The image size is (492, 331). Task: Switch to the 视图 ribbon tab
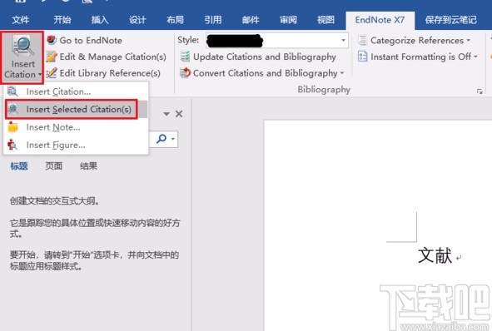(x=326, y=20)
